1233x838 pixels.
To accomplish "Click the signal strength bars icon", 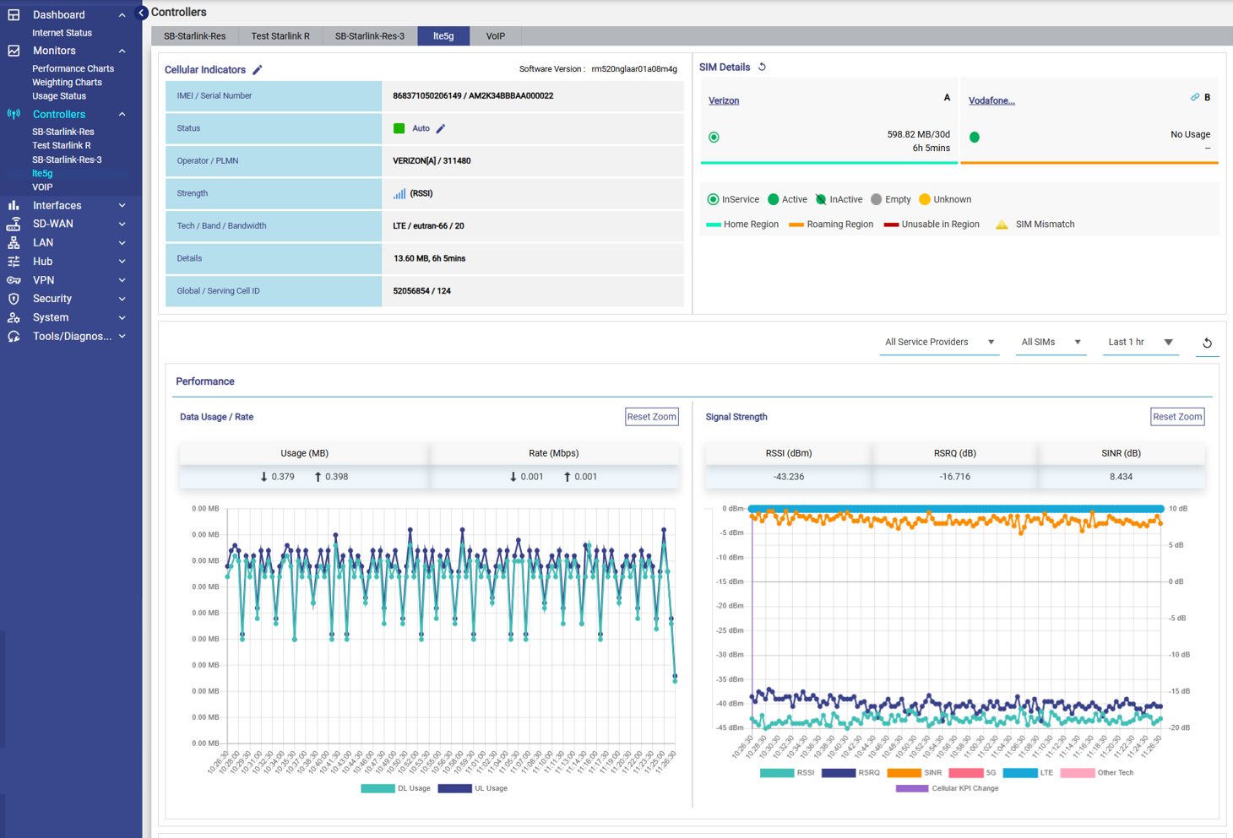I will click(399, 194).
